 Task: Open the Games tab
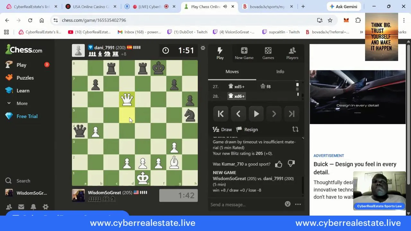(x=268, y=53)
